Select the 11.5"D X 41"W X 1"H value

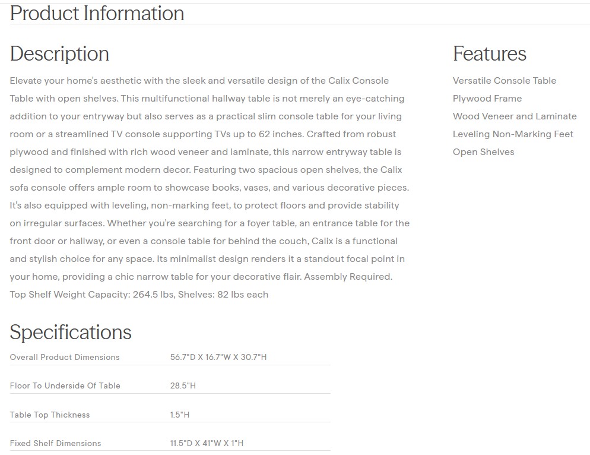tap(207, 443)
